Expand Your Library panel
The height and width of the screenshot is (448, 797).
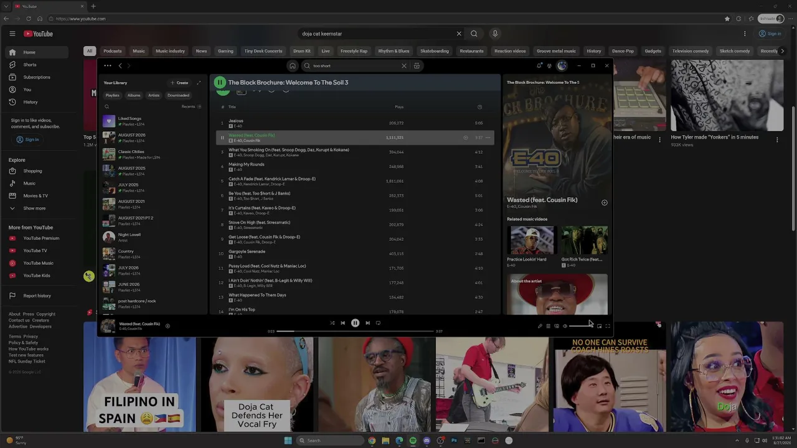pos(199,83)
